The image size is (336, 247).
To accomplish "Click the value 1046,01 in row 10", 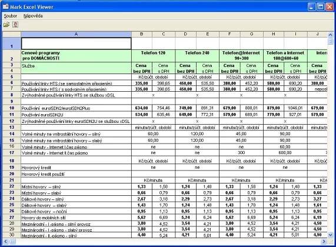I will pyautogui.click(x=295, y=108).
